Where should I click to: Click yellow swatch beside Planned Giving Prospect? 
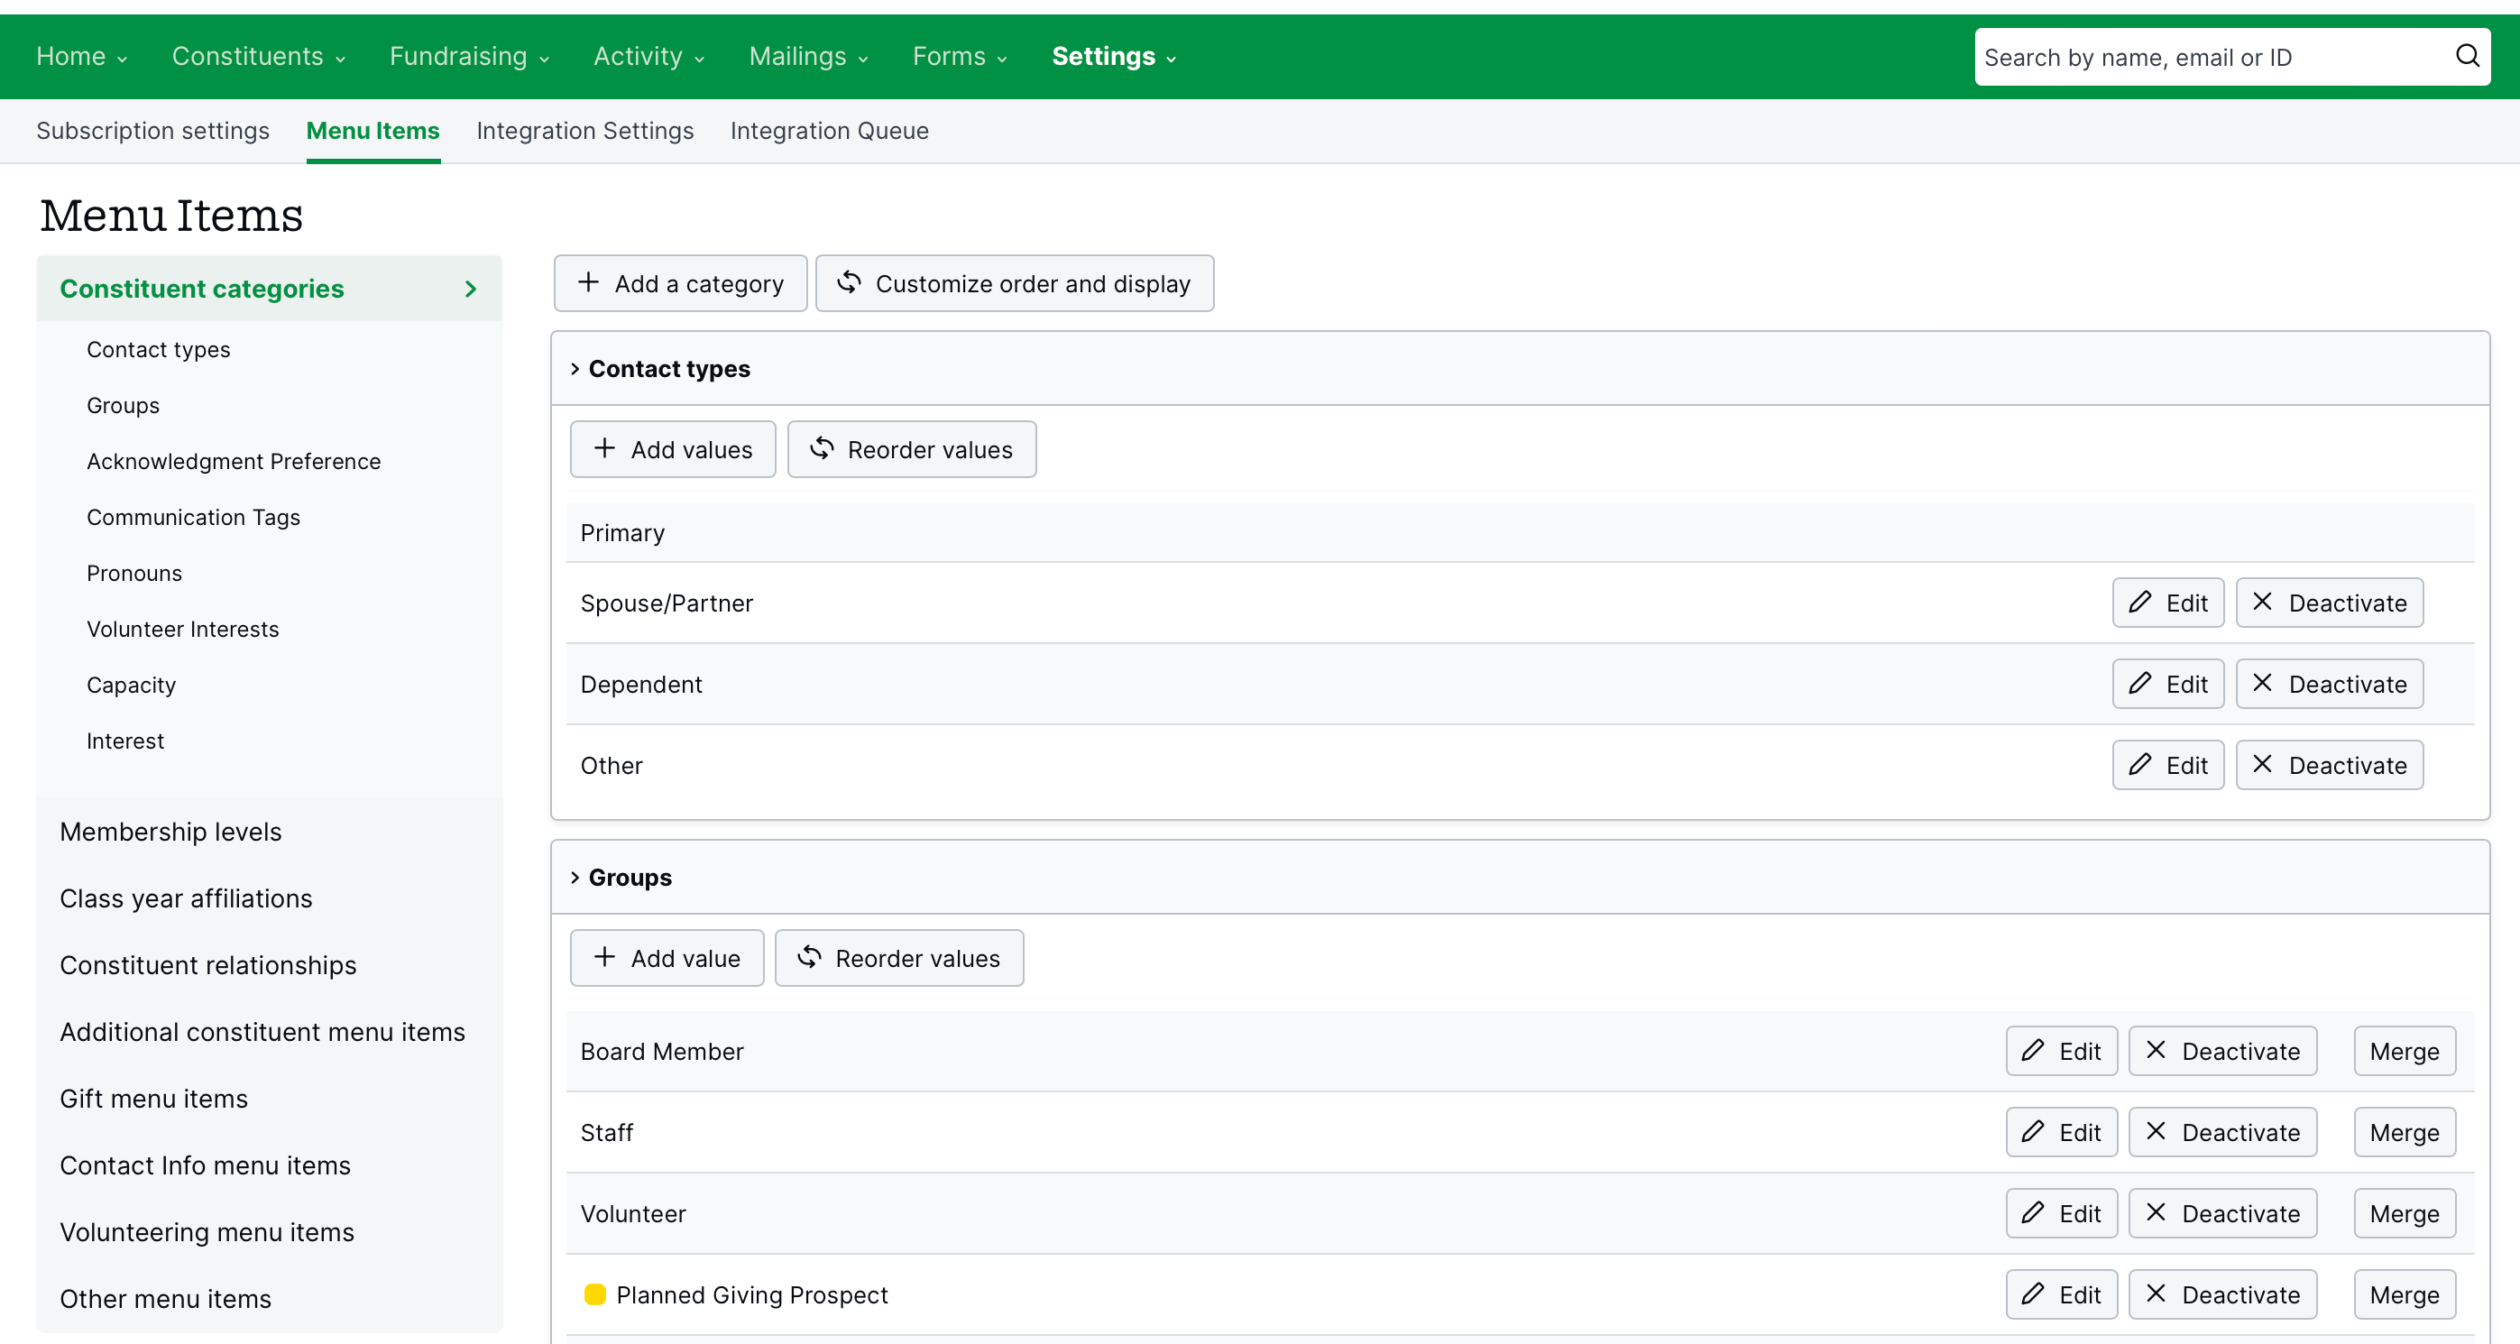click(x=594, y=1294)
